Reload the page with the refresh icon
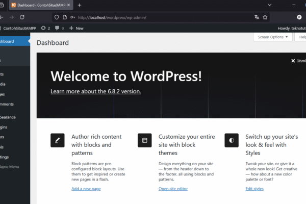Screen dimensions: 306x204 [x=22, y=17]
